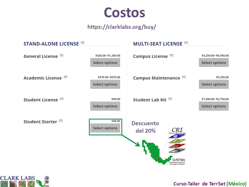Open help icon next to General License

(62, 55)
